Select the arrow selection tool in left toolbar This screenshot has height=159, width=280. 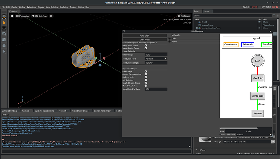[4, 22]
